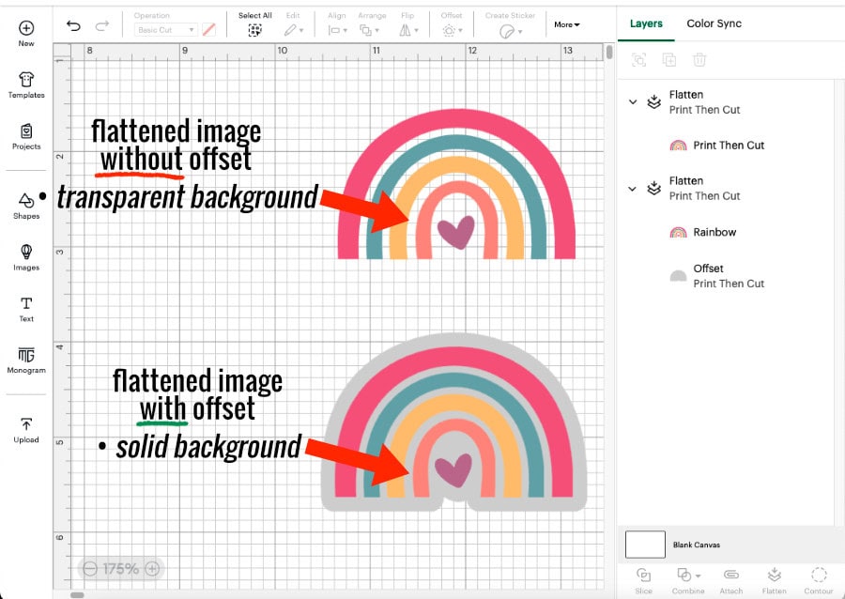This screenshot has height=599, width=845.
Task: Open the Align dropdown
Action: [x=337, y=30]
